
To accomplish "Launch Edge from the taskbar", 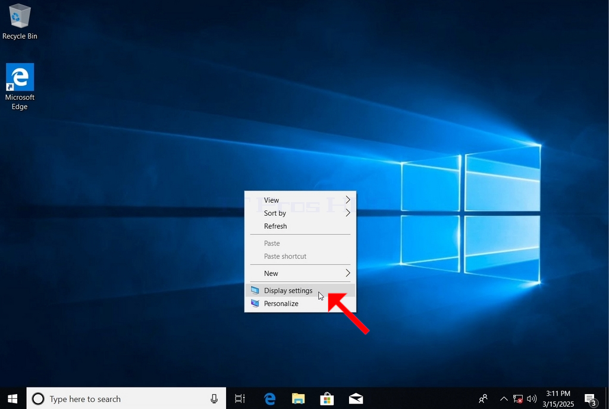I will pos(269,398).
